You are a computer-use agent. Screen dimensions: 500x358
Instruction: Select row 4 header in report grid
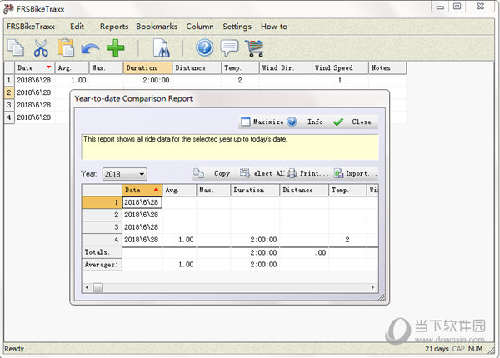tap(102, 240)
